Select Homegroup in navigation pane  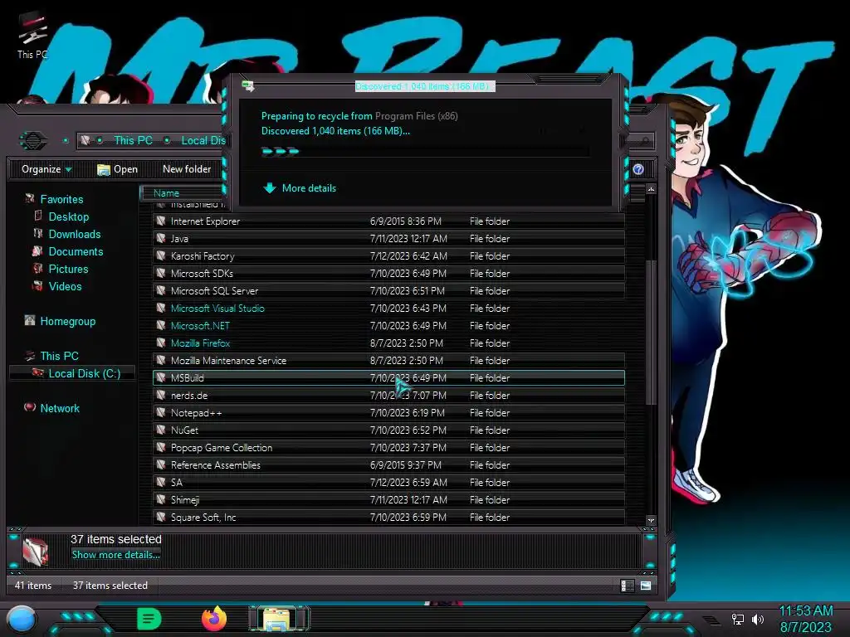tap(68, 321)
